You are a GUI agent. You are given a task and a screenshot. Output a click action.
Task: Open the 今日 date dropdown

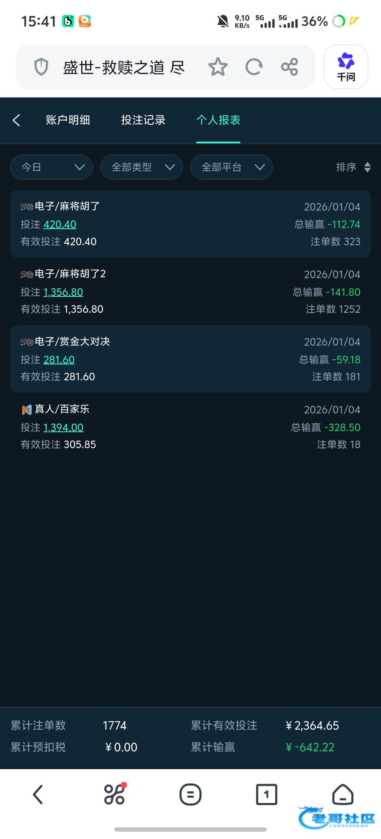pos(52,167)
